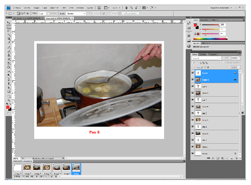The height and width of the screenshot is (185, 251).
Task: Select the Lasso tool
Action: (9, 31)
